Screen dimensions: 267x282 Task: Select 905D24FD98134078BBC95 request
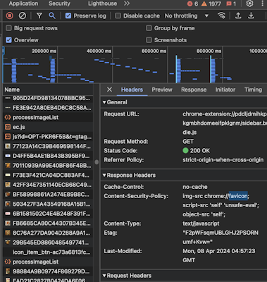(x=48, y=98)
